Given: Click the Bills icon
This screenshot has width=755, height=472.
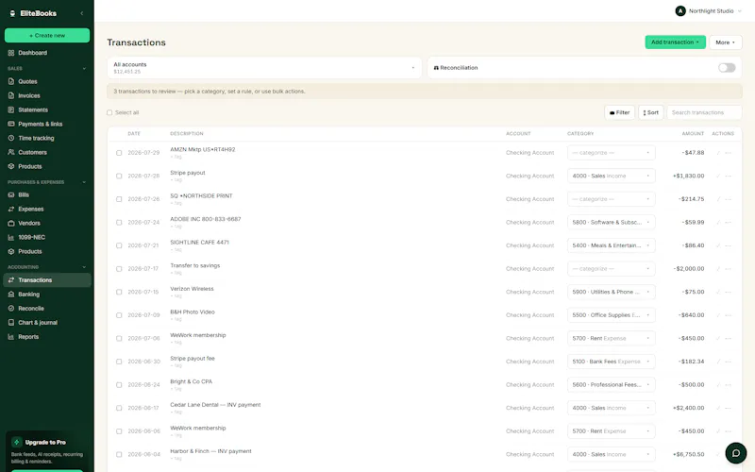Looking at the screenshot, I should tap(11, 195).
